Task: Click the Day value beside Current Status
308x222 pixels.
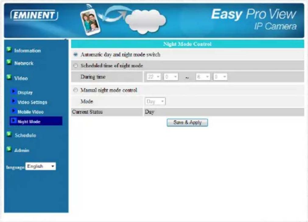Action: (149, 112)
